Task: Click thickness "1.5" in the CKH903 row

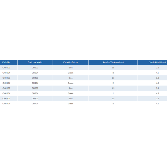Action: pos(113,99)
